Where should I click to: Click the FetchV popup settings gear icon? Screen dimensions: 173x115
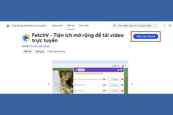pos(121,70)
